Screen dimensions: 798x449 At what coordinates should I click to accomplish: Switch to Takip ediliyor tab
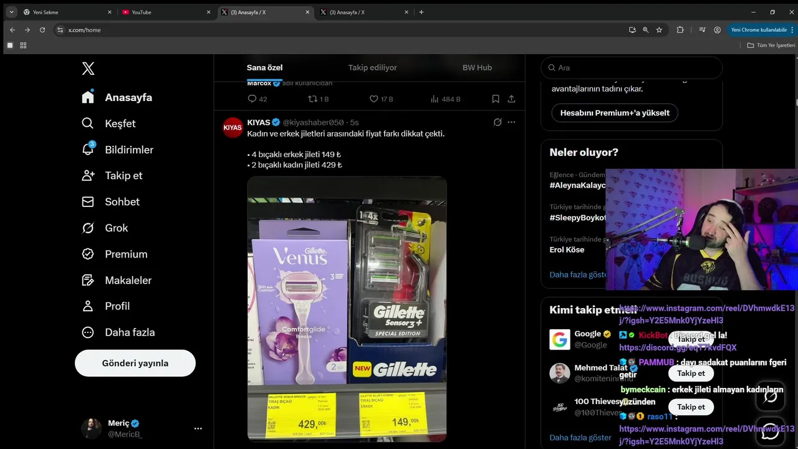(x=372, y=67)
